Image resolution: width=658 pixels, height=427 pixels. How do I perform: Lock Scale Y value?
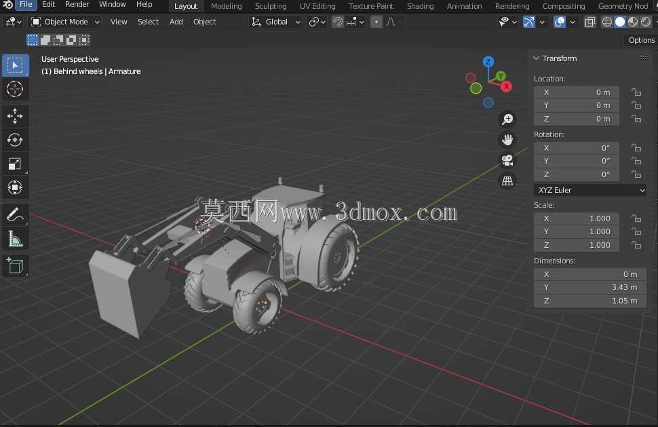coord(636,231)
